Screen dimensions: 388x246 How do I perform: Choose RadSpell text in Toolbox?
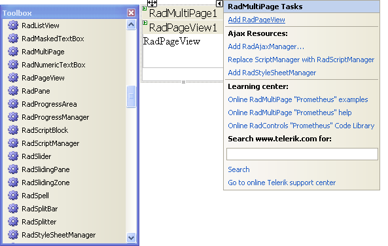[35, 196]
